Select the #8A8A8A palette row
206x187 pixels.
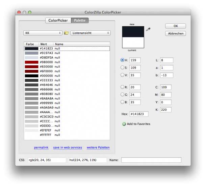67,99
